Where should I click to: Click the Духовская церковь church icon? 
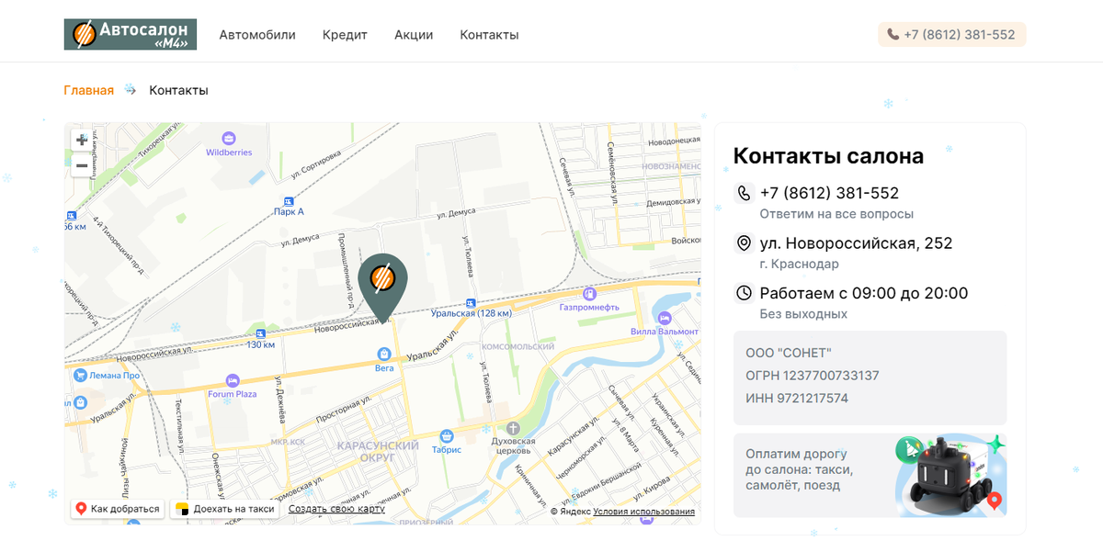(x=513, y=429)
